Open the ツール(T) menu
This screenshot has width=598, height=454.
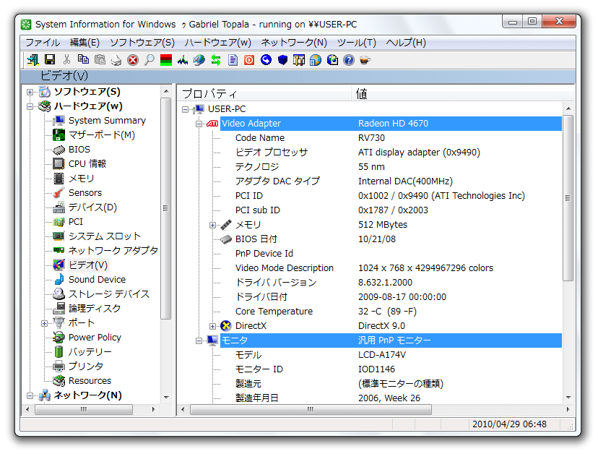point(357,43)
